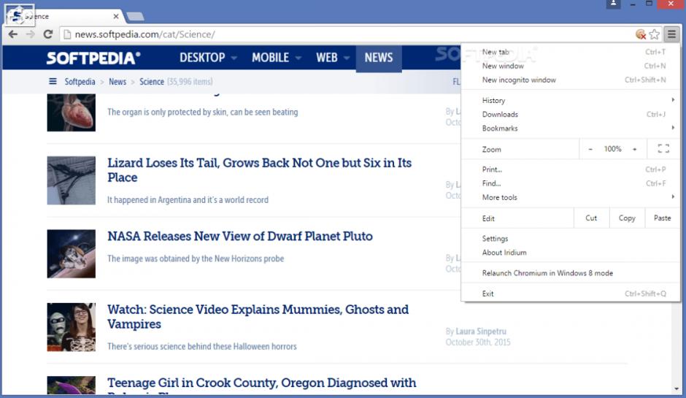Click the Softpedia breadcrumb link

80,82
